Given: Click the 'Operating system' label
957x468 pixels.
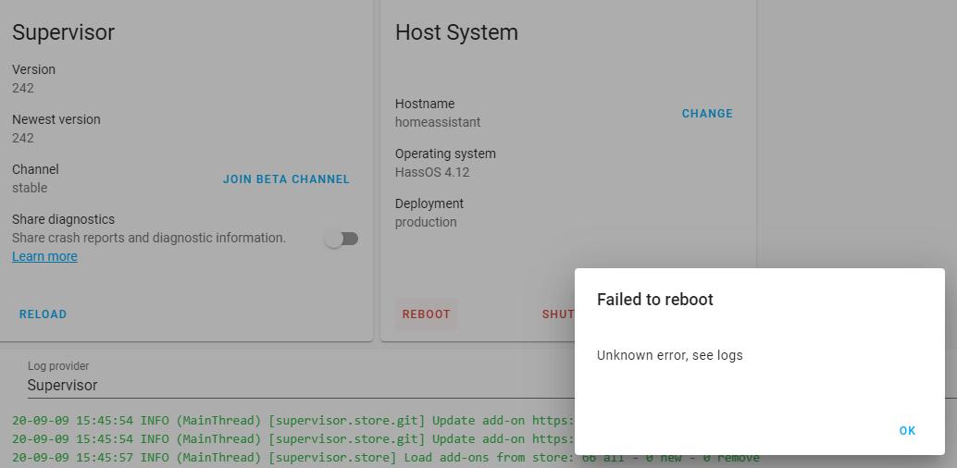Looking at the screenshot, I should pyautogui.click(x=445, y=154).
